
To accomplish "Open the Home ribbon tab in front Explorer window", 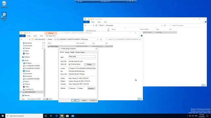I will pos(29,36).
